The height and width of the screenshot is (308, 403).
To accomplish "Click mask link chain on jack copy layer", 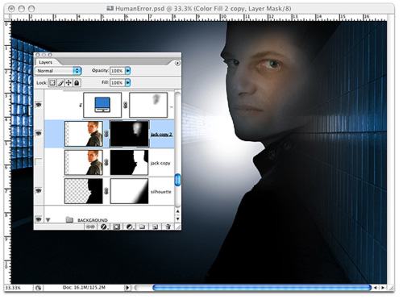I will (x=106, y=163).
